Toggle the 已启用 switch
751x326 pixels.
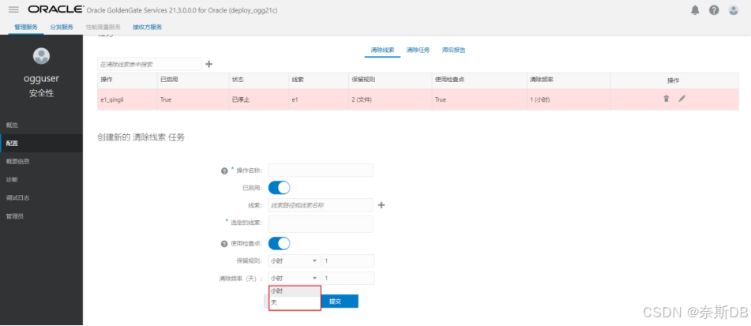click(280, 188)
